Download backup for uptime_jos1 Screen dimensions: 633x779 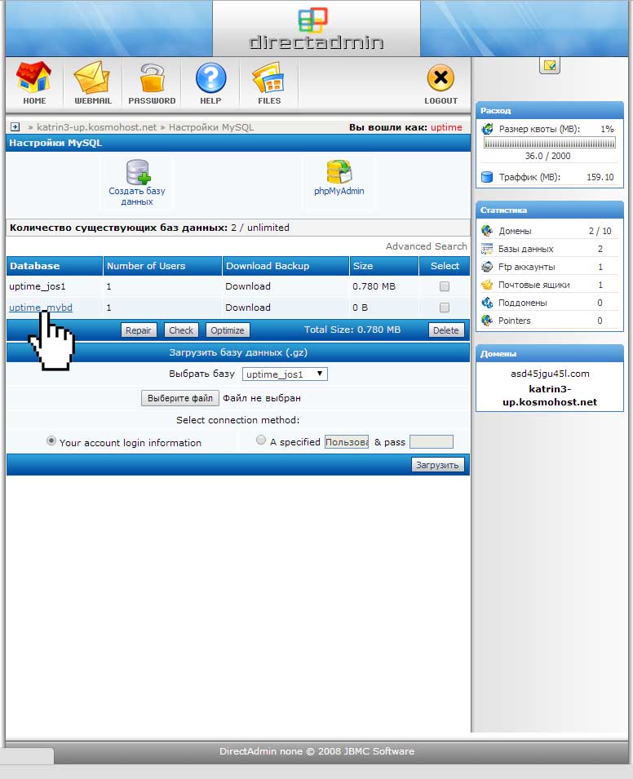(248, 286)
